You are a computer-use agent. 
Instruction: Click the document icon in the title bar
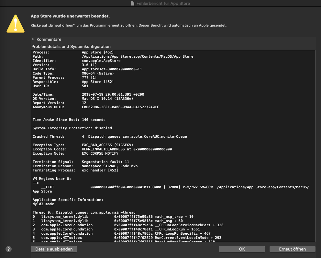pyautogui.click(x=133, y=3)
